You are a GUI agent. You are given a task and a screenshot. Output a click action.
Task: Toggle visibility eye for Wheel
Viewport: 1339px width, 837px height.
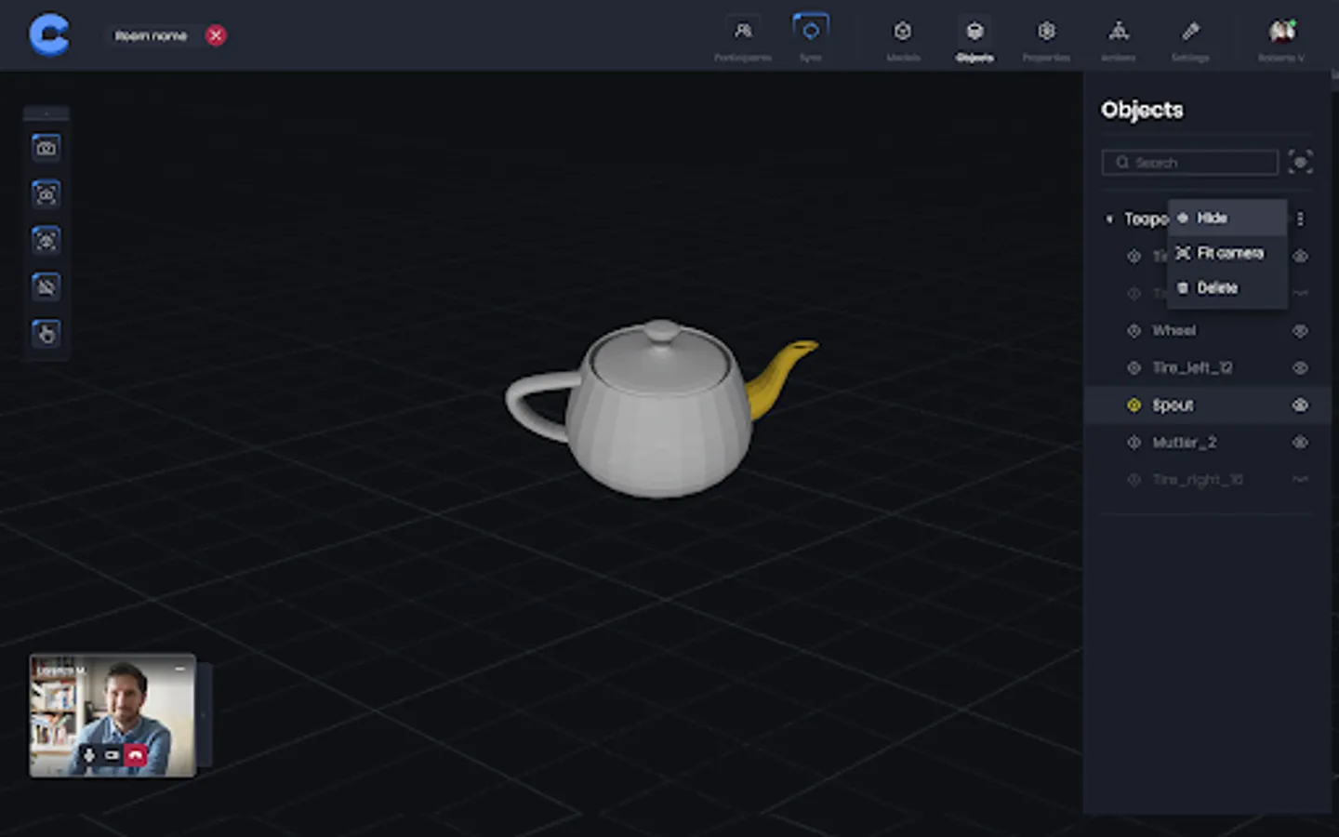point(1300,330)
